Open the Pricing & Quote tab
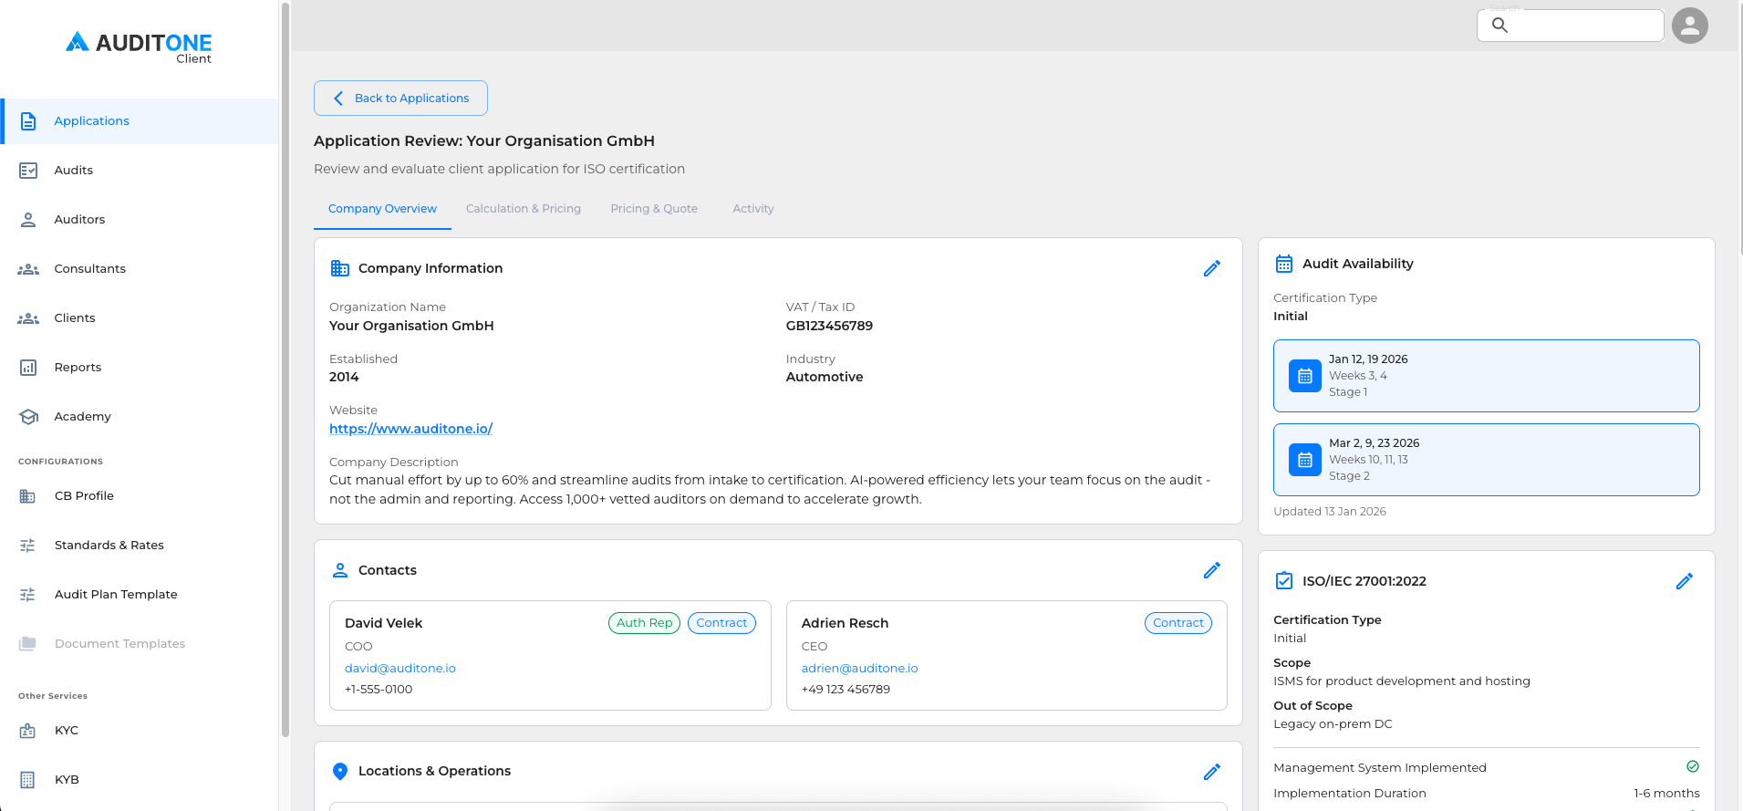 654,209
